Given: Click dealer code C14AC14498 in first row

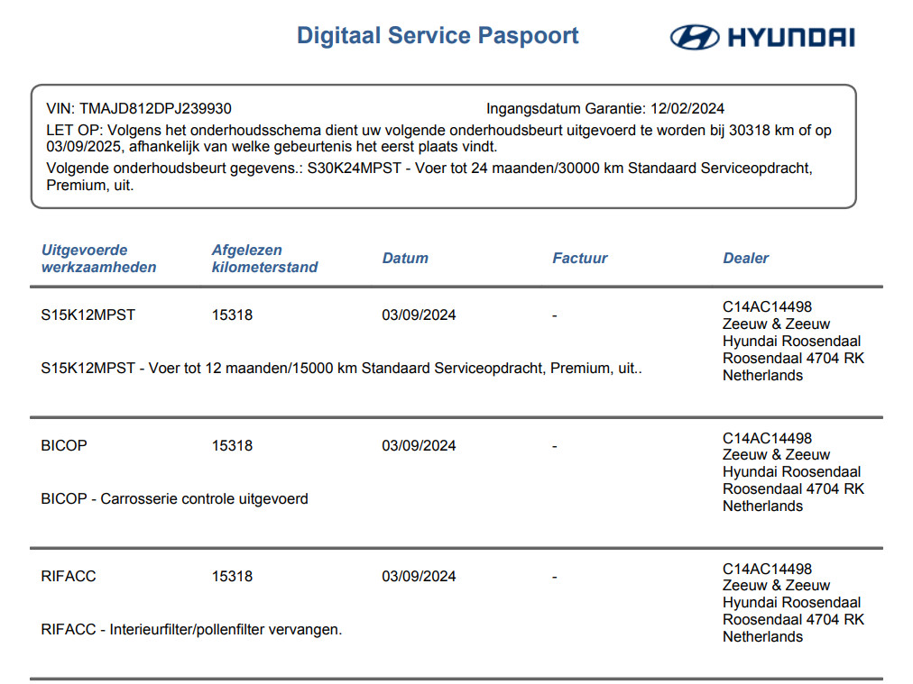Looking at the screenshot, I should [x=767, y=307].
